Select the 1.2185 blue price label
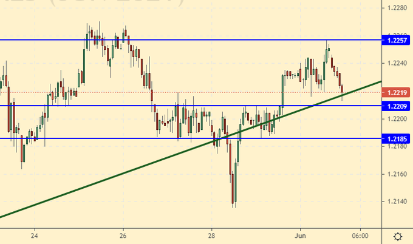The image size is (413, 244). coord(397,138)
